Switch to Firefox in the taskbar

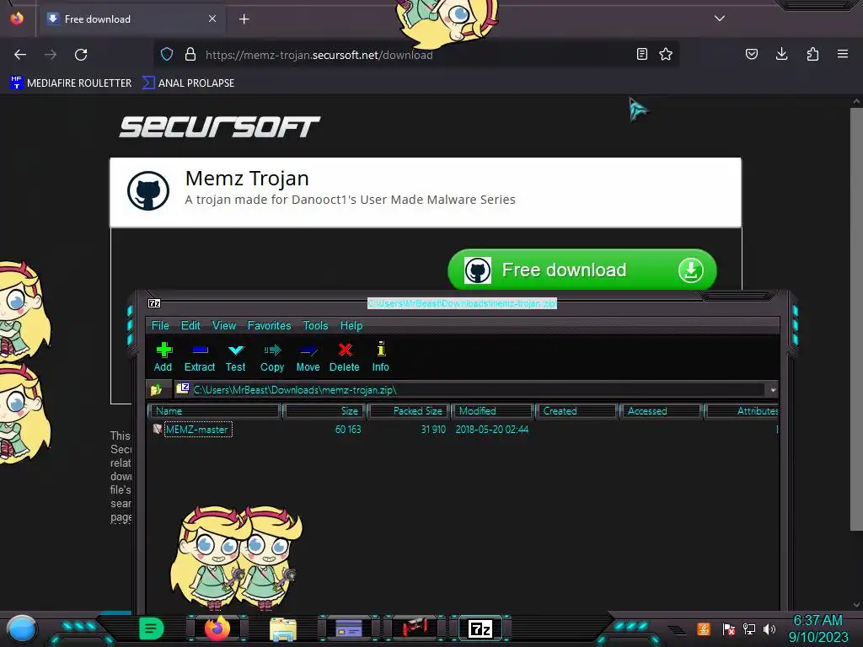(x=217, y=628)
